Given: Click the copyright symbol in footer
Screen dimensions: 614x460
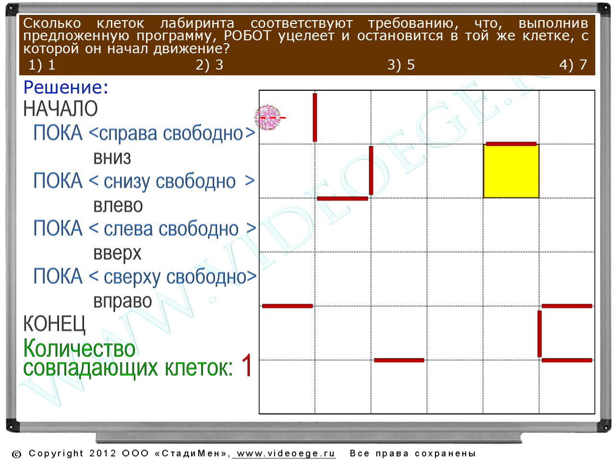Looking at the screenshot, I should (x=17, y=454).
